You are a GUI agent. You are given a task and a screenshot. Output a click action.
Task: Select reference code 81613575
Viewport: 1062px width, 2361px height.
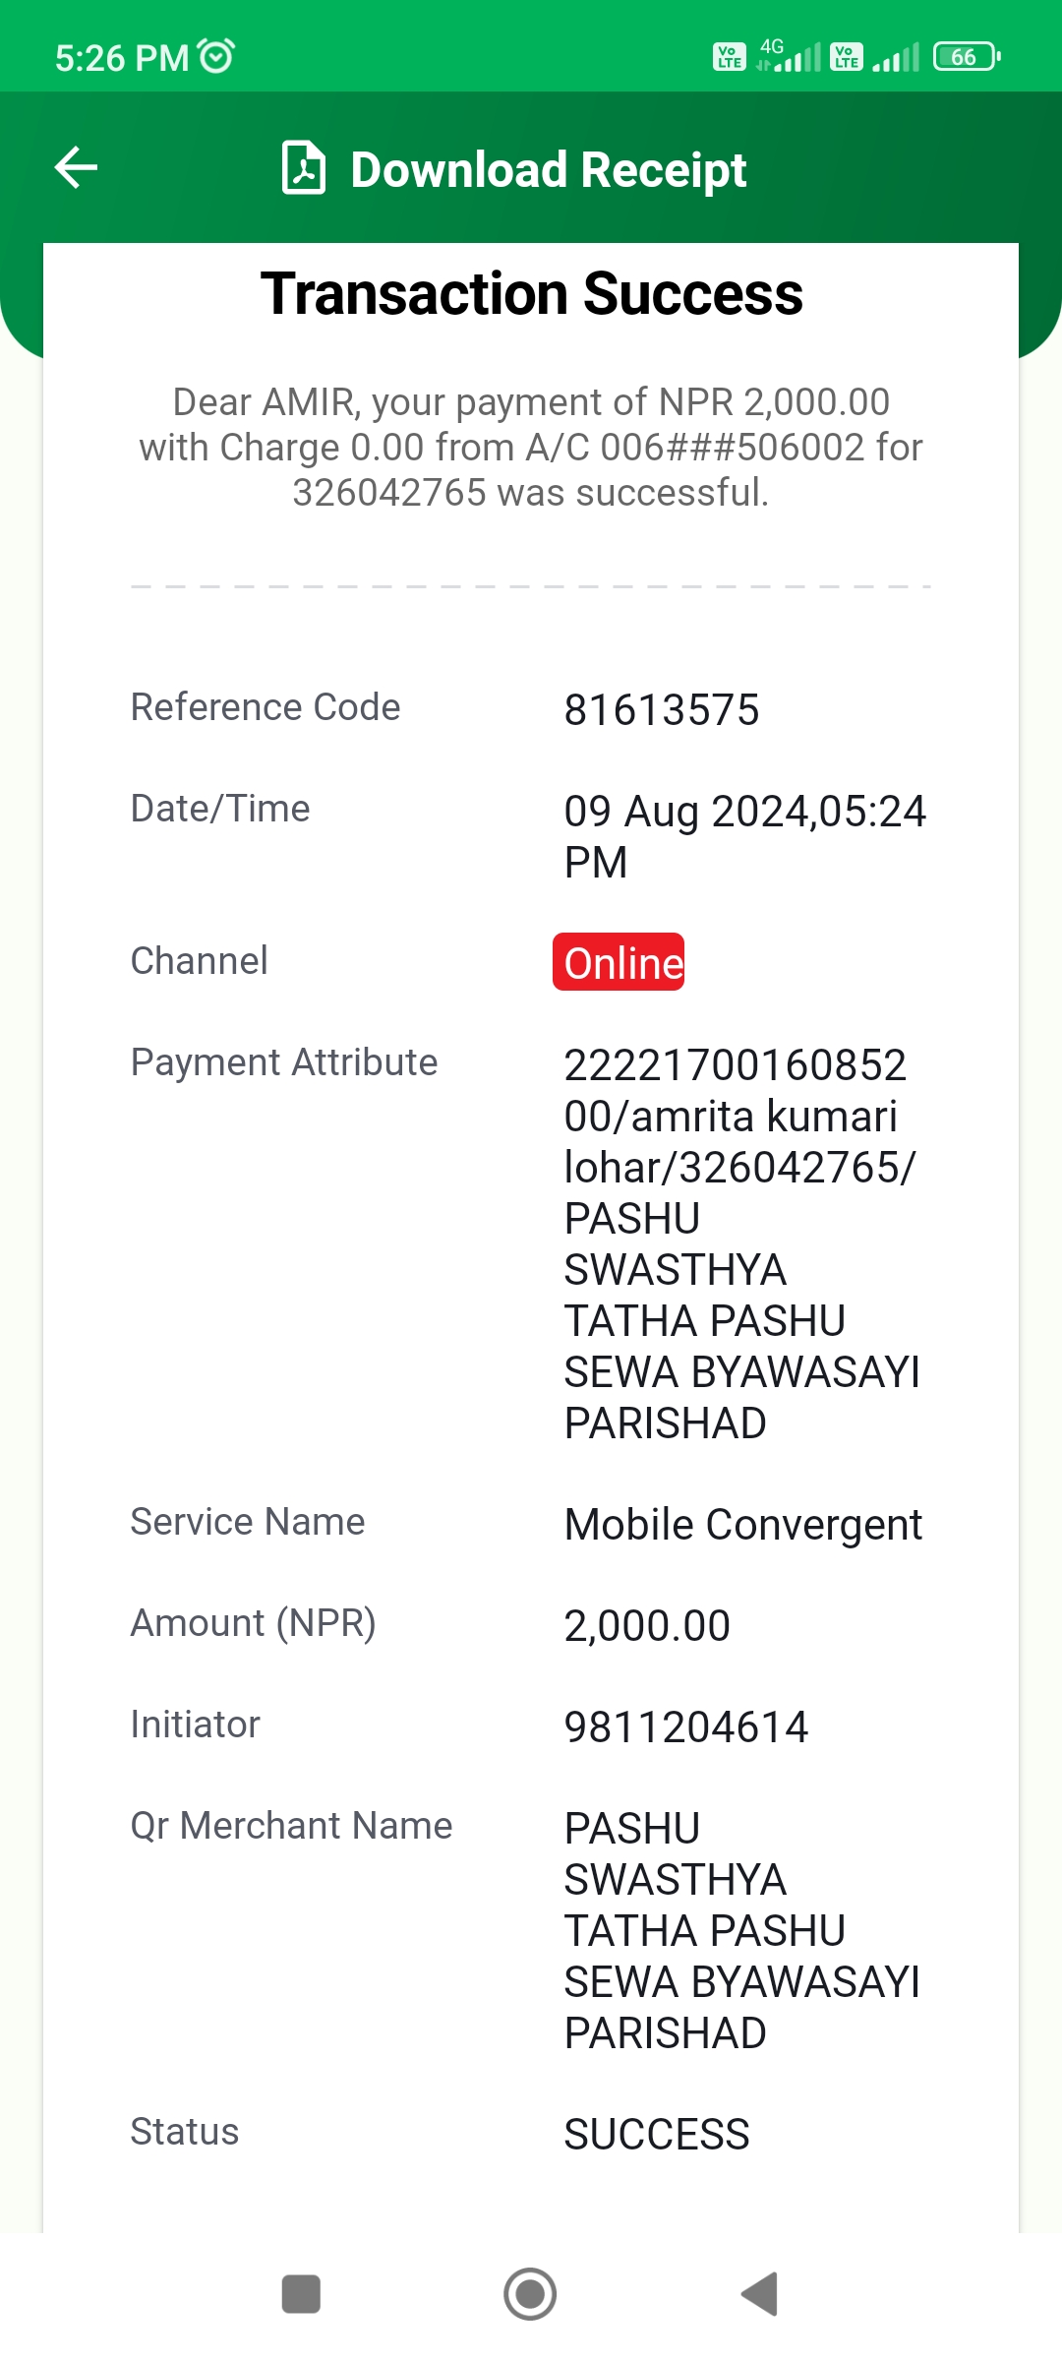pyautogui.click(x=662, y=710)
